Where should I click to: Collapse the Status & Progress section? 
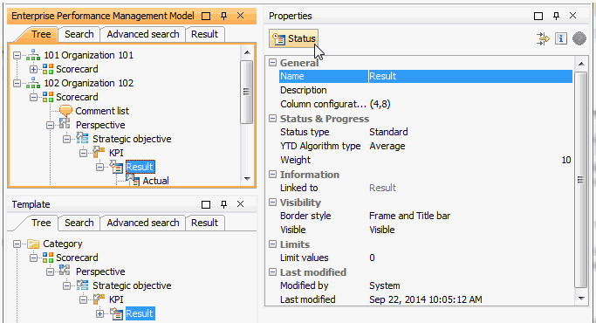tap(272, 119)
